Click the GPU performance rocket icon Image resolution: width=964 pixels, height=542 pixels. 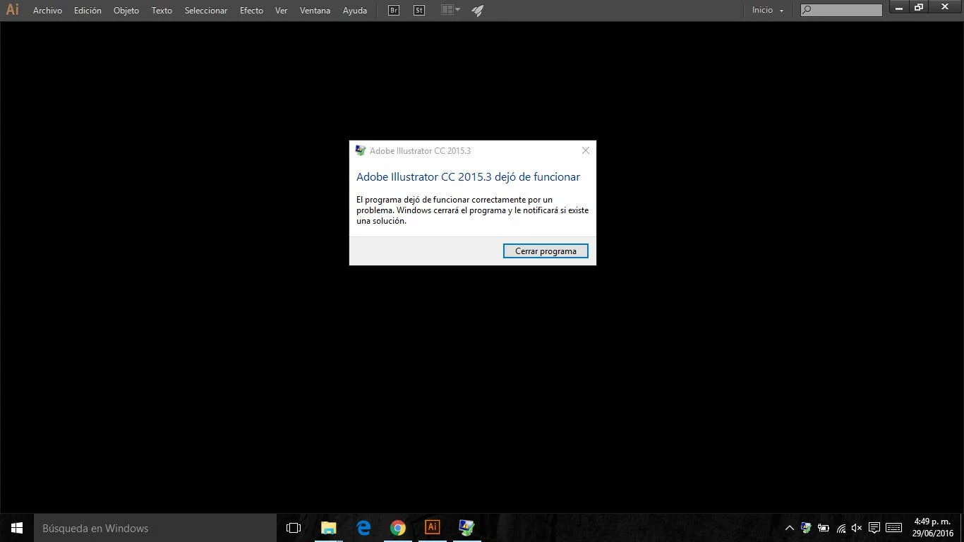pos(478,11)
